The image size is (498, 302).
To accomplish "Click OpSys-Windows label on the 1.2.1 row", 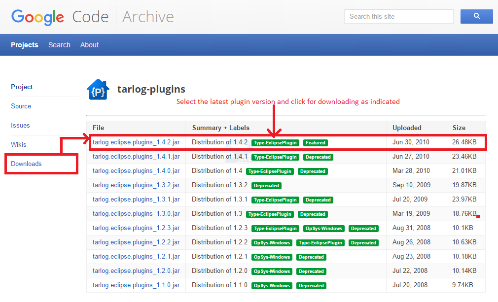I will tap(272, 257).
